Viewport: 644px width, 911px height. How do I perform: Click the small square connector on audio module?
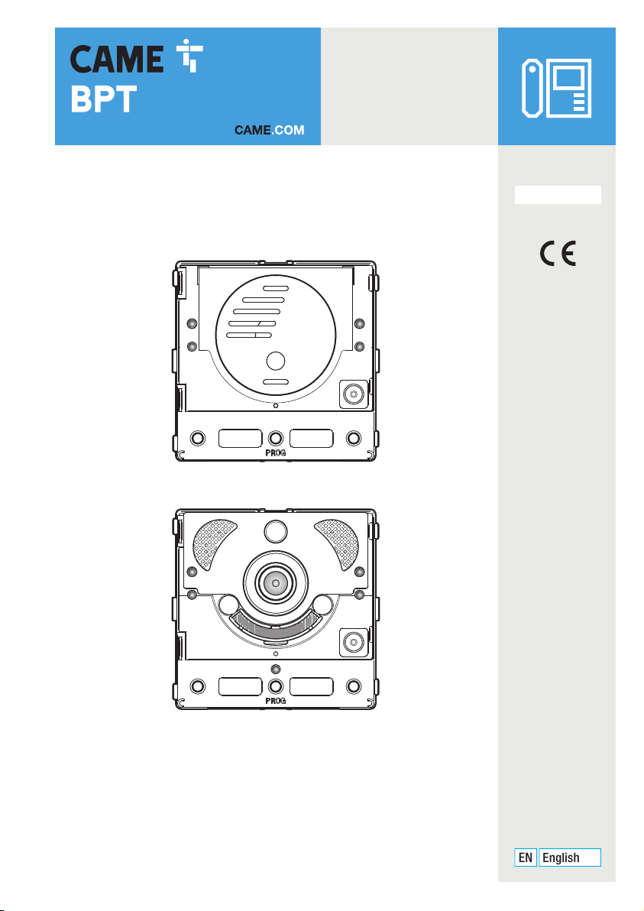tap(354, 395)
